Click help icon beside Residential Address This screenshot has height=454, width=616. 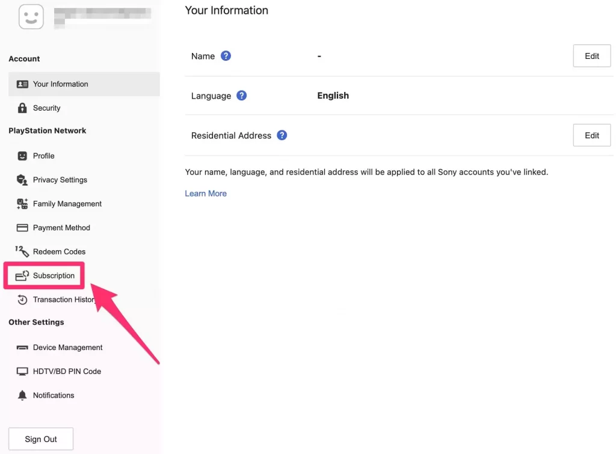(282, 135)
